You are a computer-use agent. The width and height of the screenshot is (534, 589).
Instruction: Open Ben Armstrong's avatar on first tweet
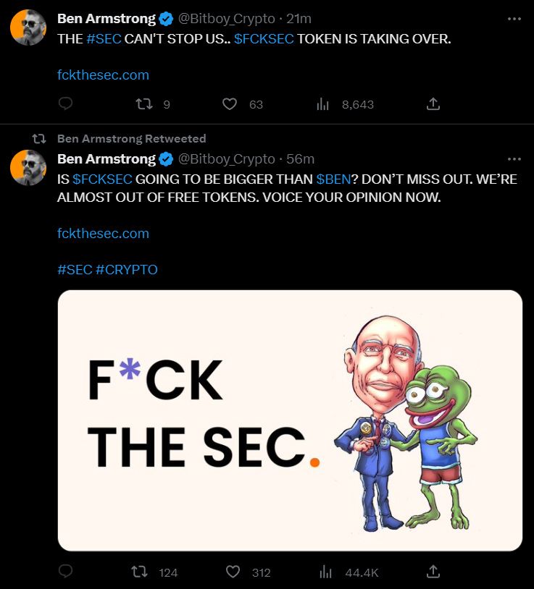pos(28,27)
